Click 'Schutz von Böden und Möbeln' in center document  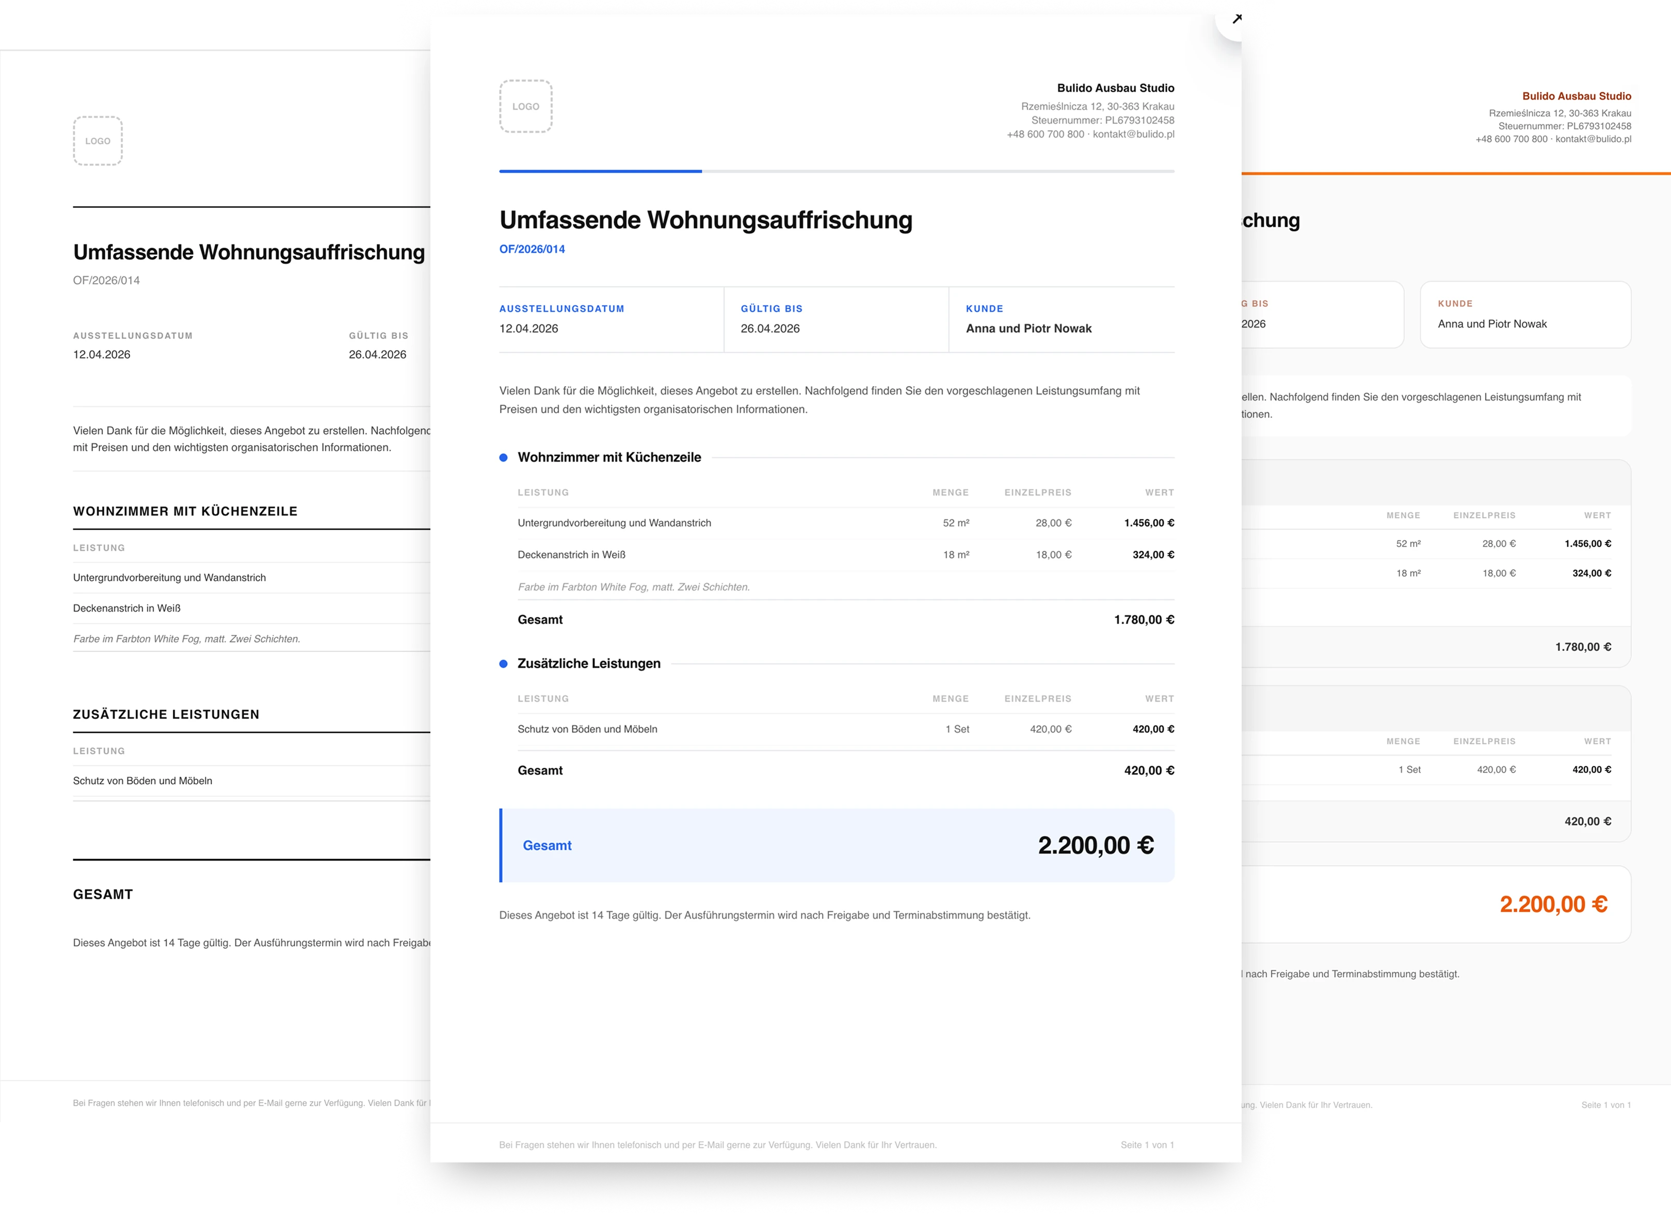(587, 730)
